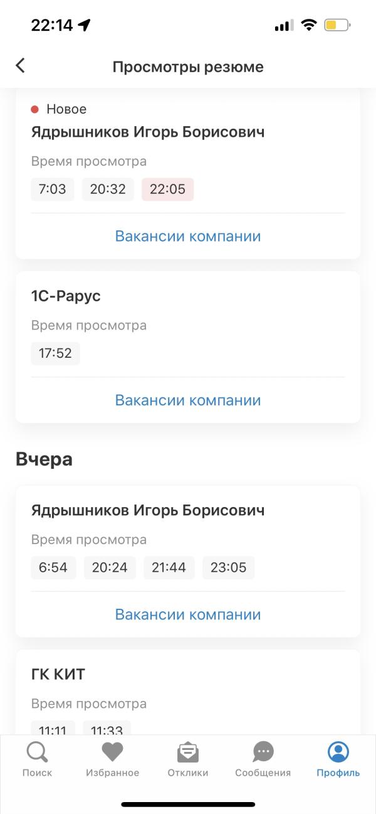Open the Поиск magnifier tab

tap(37, 759)
